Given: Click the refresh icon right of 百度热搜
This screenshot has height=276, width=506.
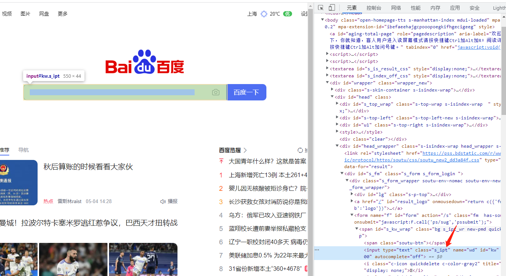Looking at the screenshot, I should [300, 150].
